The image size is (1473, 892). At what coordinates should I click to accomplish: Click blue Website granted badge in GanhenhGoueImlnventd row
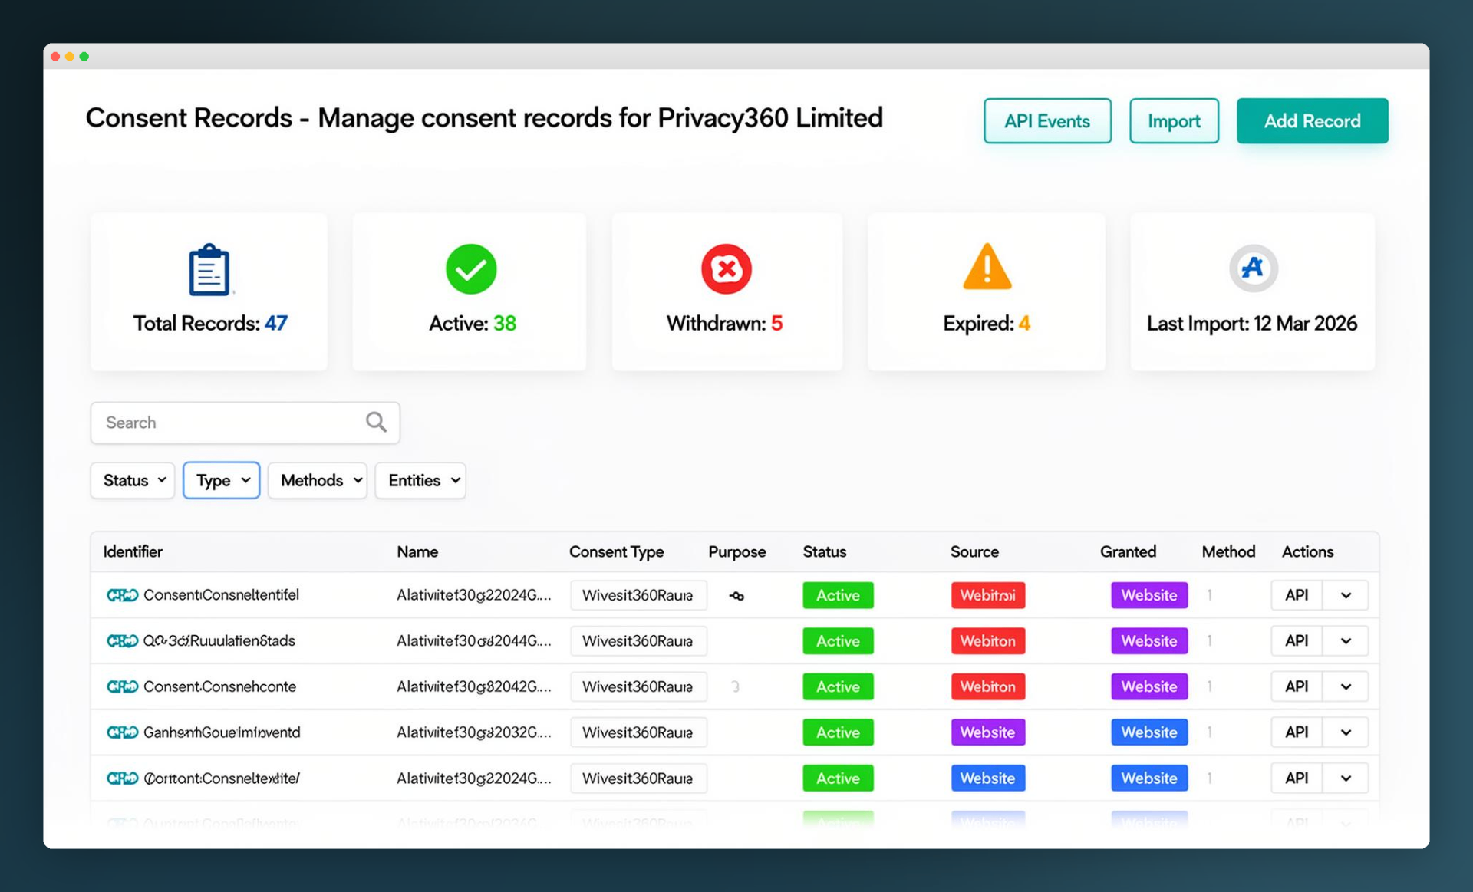click(1149, 732)
